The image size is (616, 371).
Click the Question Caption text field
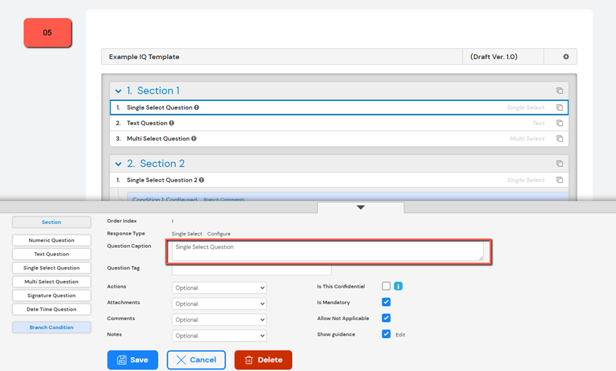pyautogui.click(x=327, y=251)
